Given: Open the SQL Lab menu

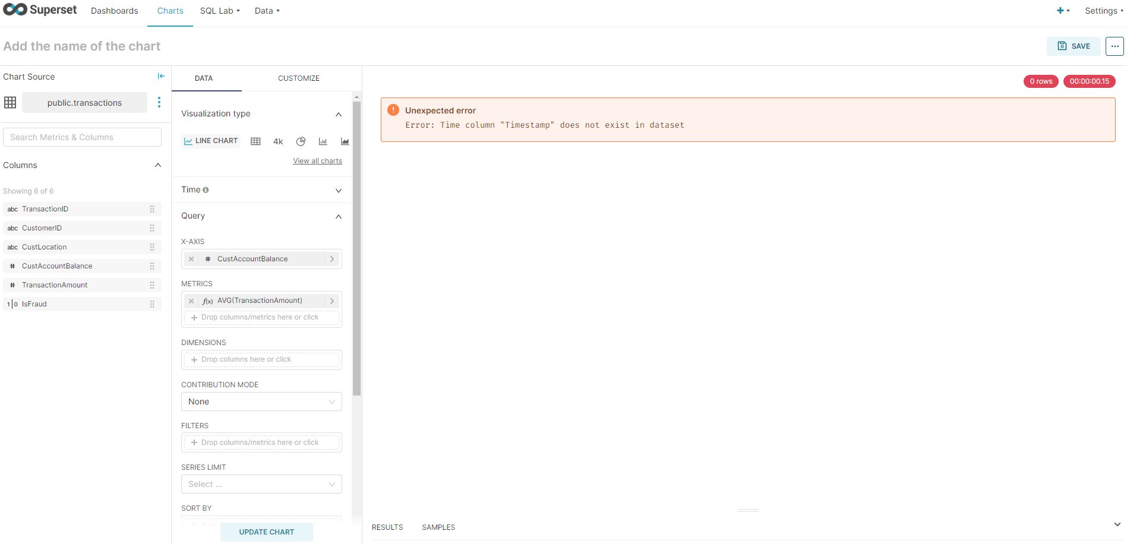Looking at the screenshot, I should point(220,11).
